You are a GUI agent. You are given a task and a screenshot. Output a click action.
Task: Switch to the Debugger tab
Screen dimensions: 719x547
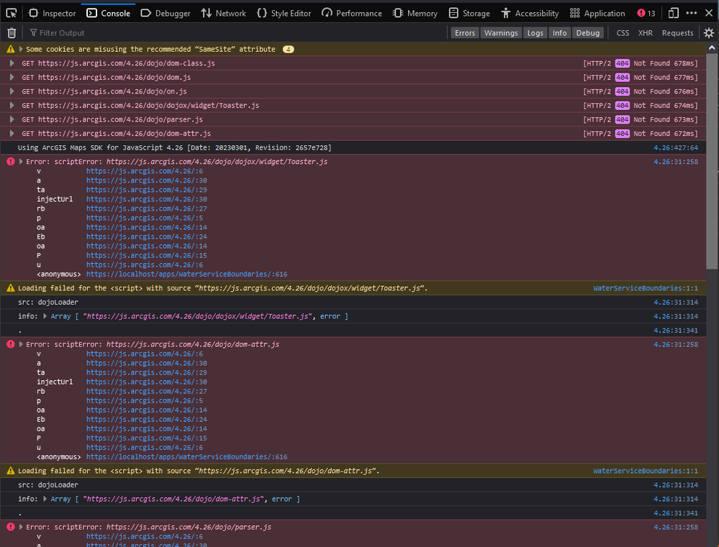(x=166, y=13)
